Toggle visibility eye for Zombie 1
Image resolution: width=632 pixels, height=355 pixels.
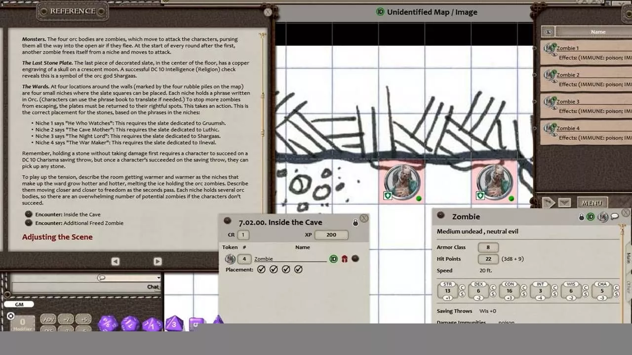pyautogui.click(x=554, y=55)
